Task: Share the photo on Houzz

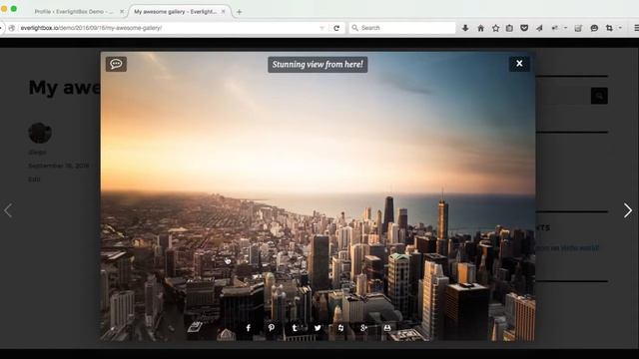Action: pos(340,328)
